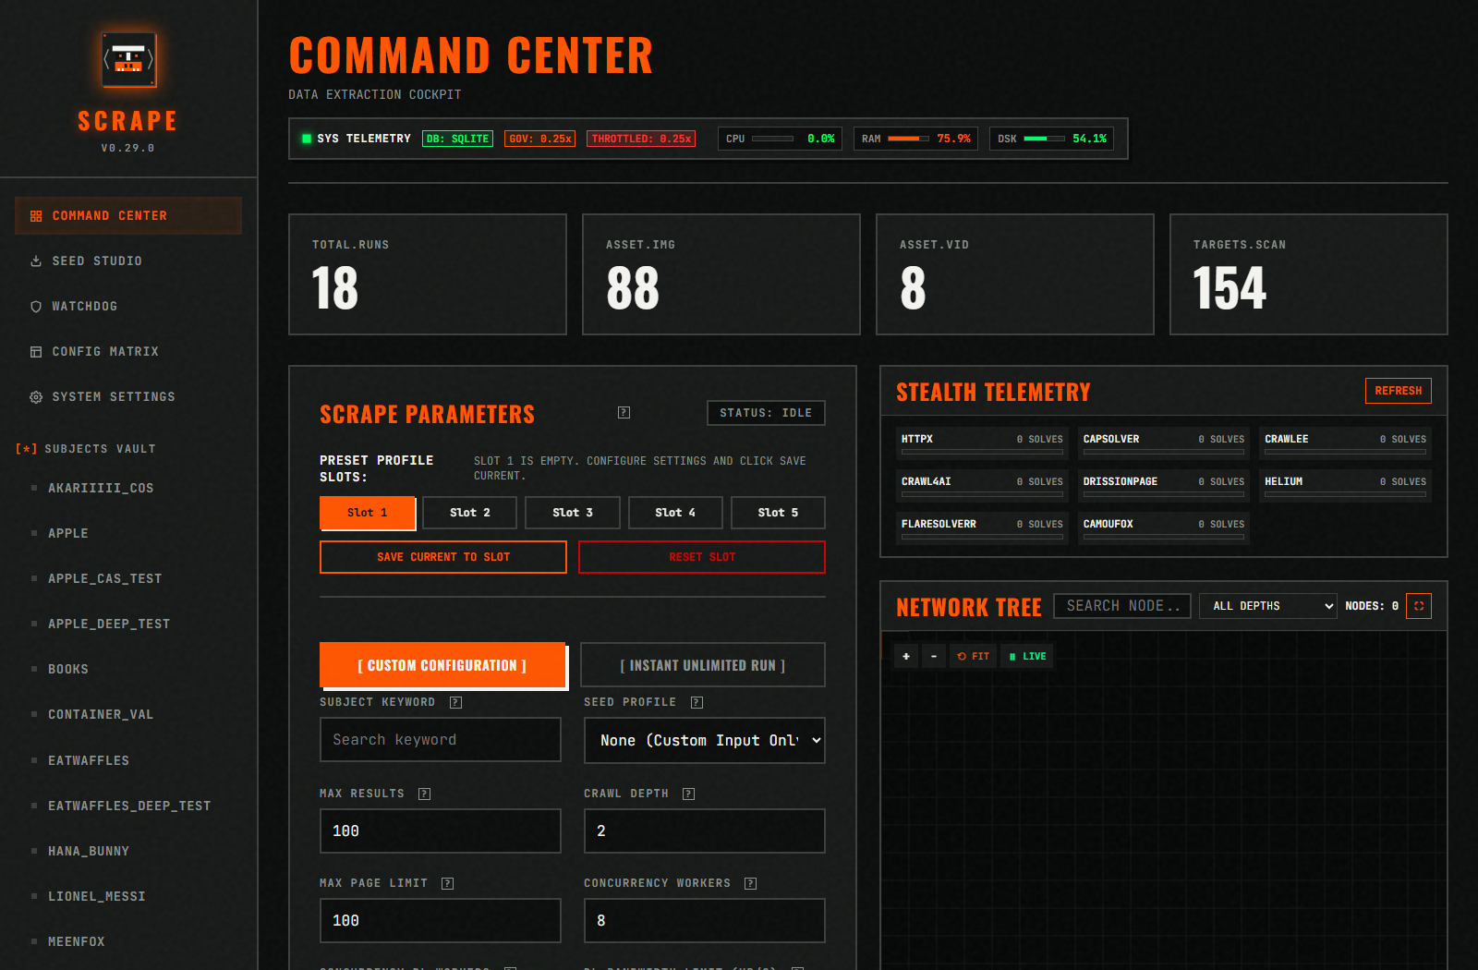Click the SCRAPE robot logo icon
Image resolution: width=1478 pixels, height=970 pixels.
(x=128, y=61)
